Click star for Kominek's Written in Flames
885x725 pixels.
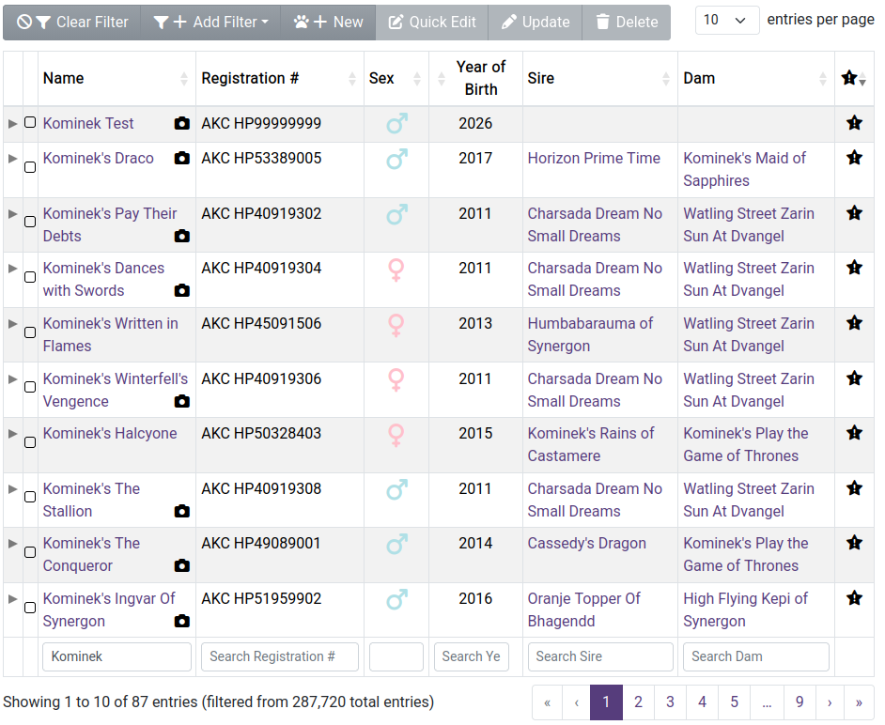point(854,323)
